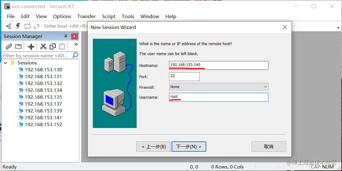Click the Connect in Tab icon

coord(18,46)
